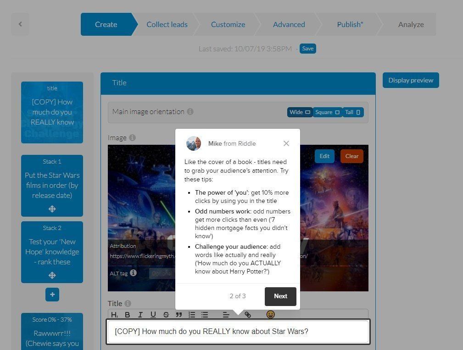Click the back arrow chevron button
Image resolution: width=463 pixels, height=350 pixels.
point(20,24)
